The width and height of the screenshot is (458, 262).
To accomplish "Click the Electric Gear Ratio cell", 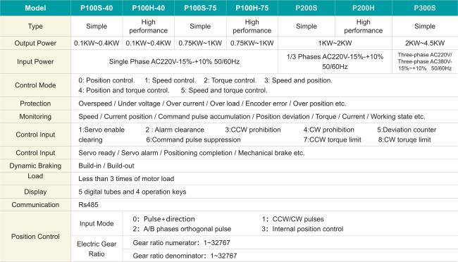I will (x=97, y=249).
